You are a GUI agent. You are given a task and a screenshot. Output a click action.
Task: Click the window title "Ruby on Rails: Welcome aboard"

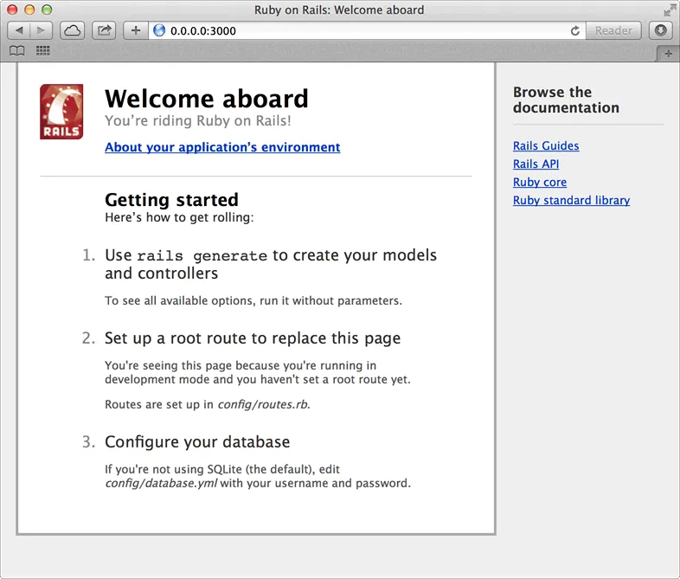[339, 10]
